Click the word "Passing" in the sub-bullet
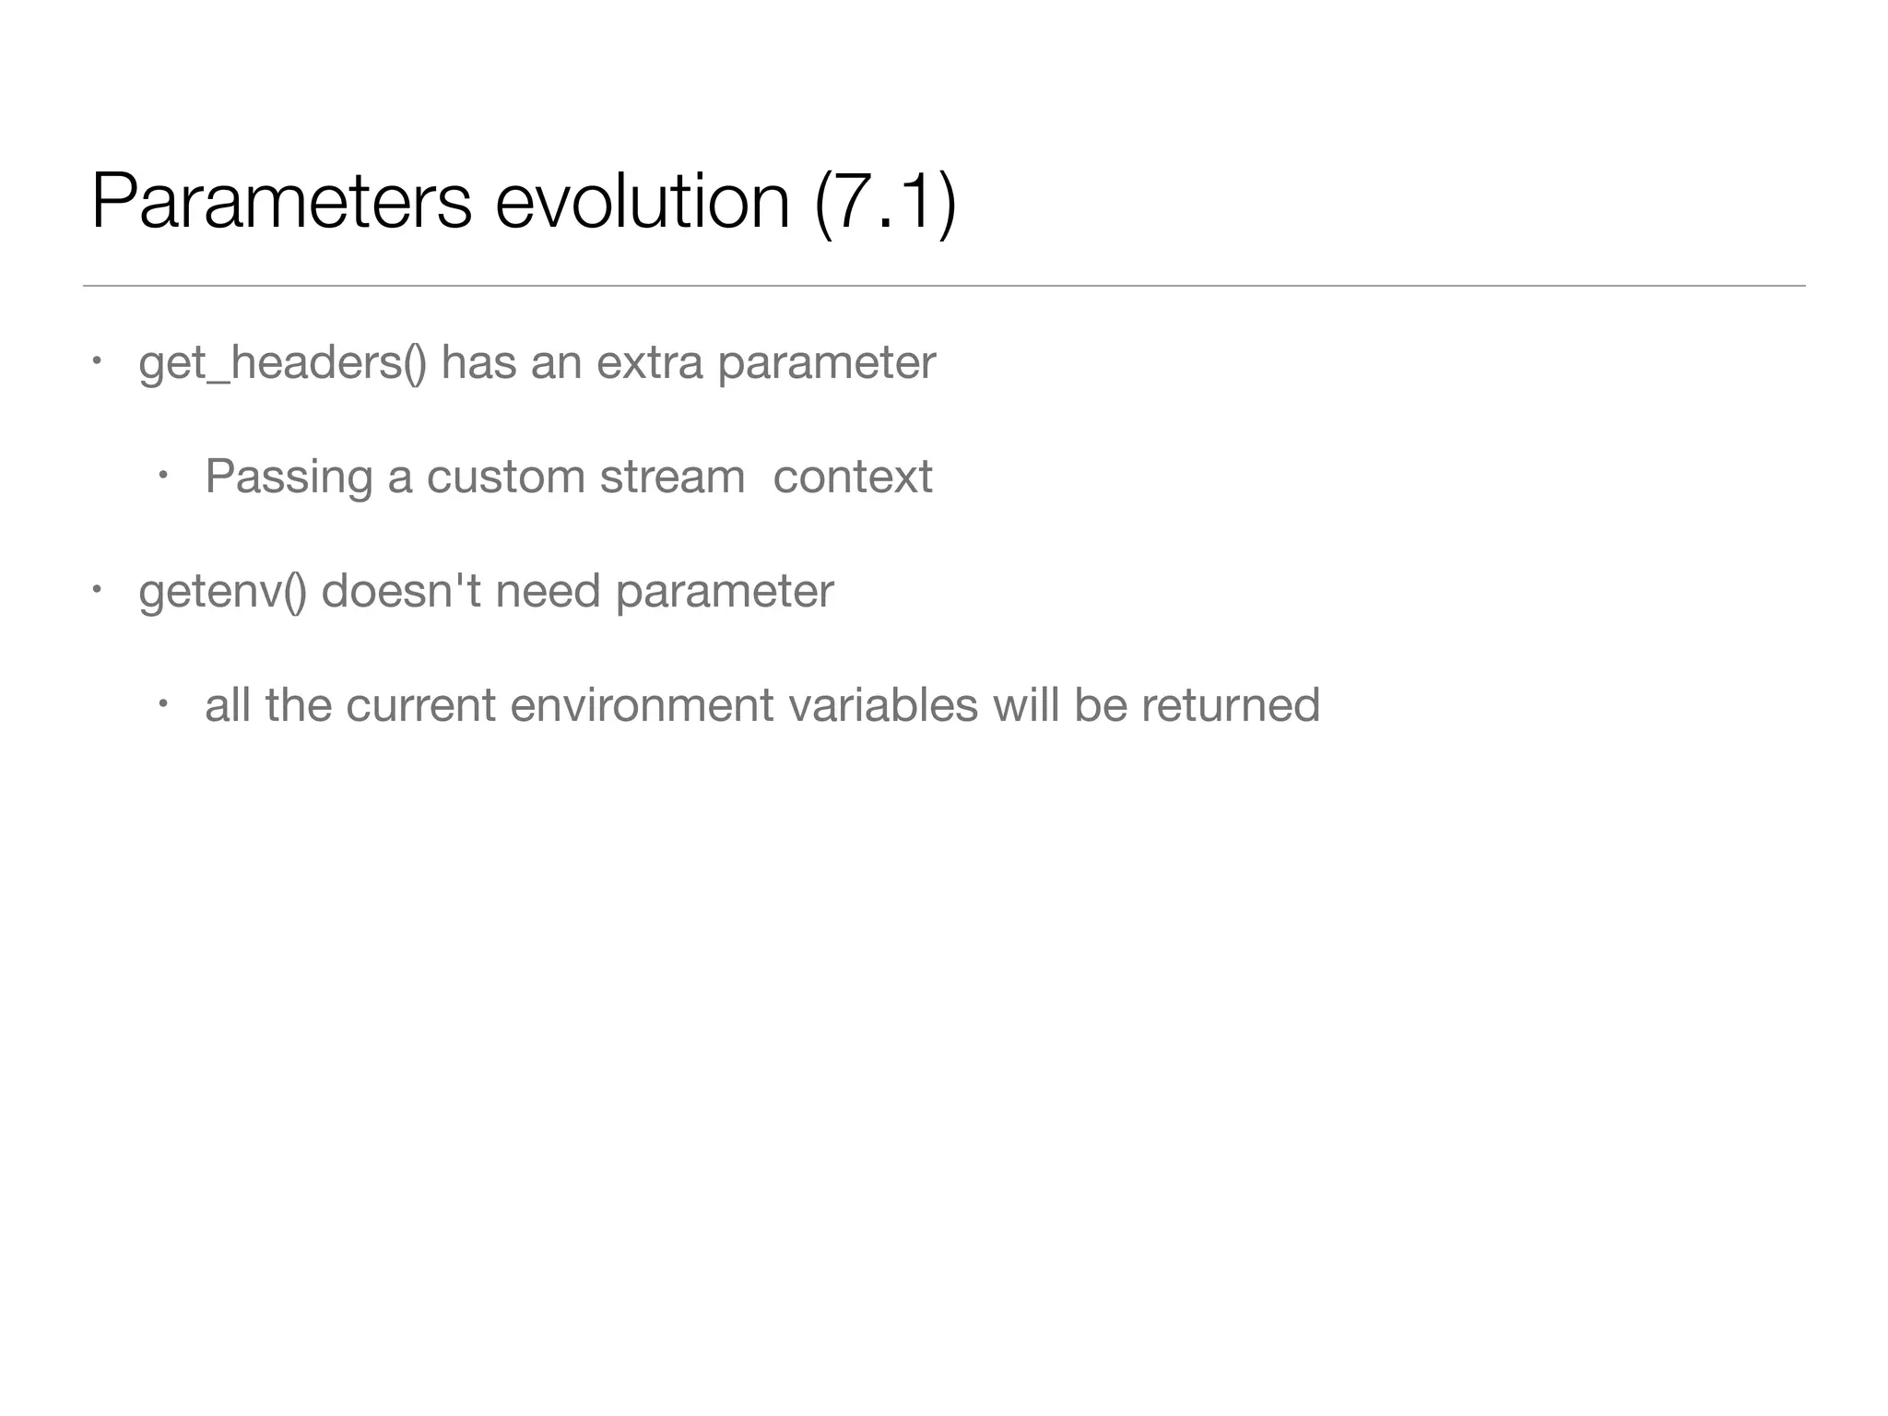Screen dimensions: 1888x1416 (289, 478)
